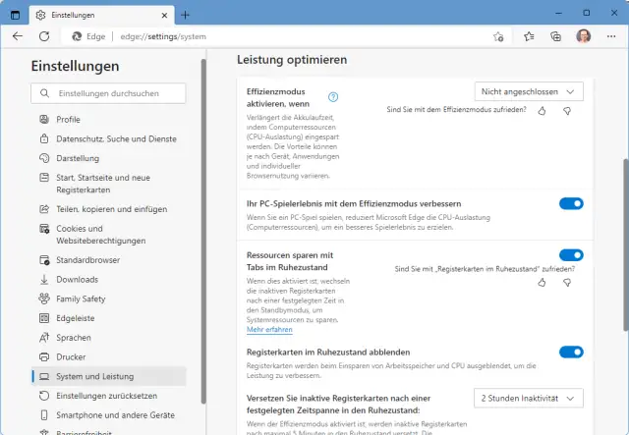This screenshot has height=435, width=629.
Task: Give thumbs up for Effizienzmodus
Action: point(542,111)
